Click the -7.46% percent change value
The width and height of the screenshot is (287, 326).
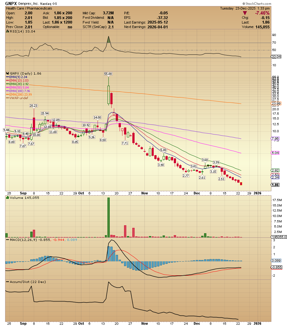tap(262, 13)
